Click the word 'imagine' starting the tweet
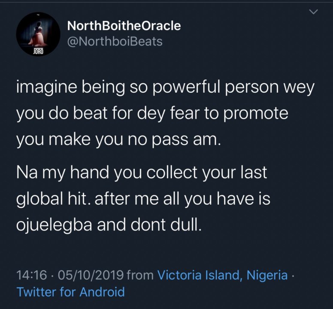Image resolution: width=333 pixels, height=309 pixels. click(x=46, y=87)
